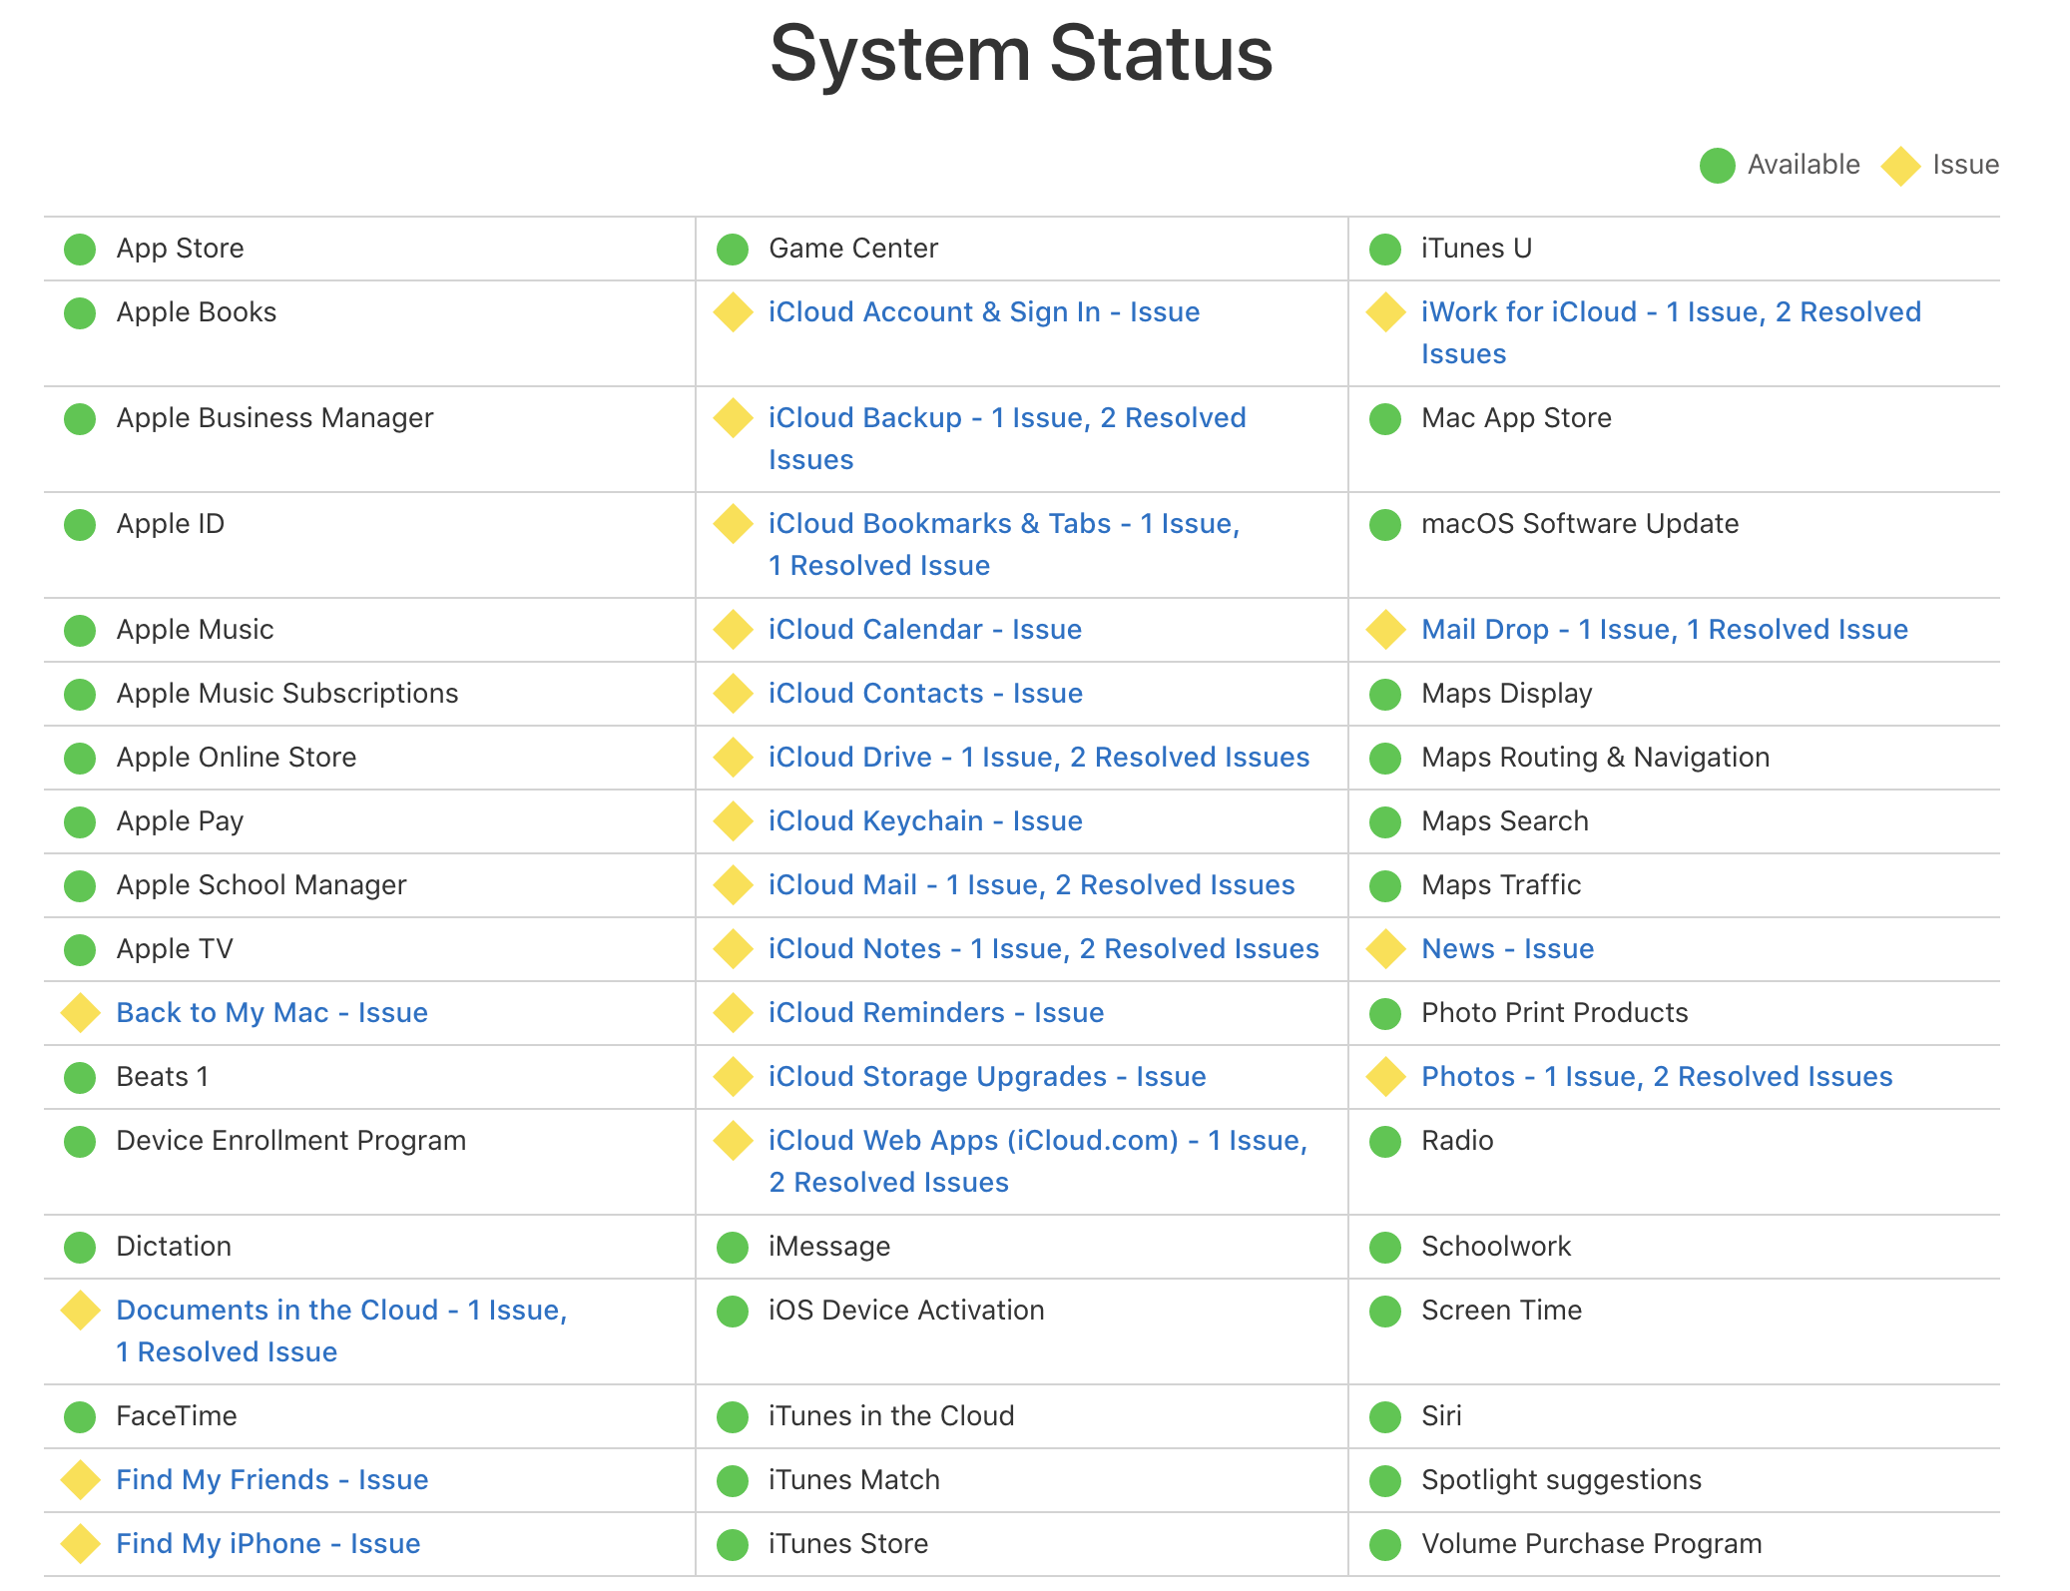Click the "Device Enrollment Program" entry
Image resolution: width=2070 pixels, height=1591 pixels.
click(291, 1141)
